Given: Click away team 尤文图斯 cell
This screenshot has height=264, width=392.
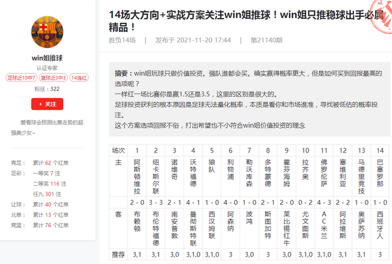Looking at the screenshot, I should 306,228.
